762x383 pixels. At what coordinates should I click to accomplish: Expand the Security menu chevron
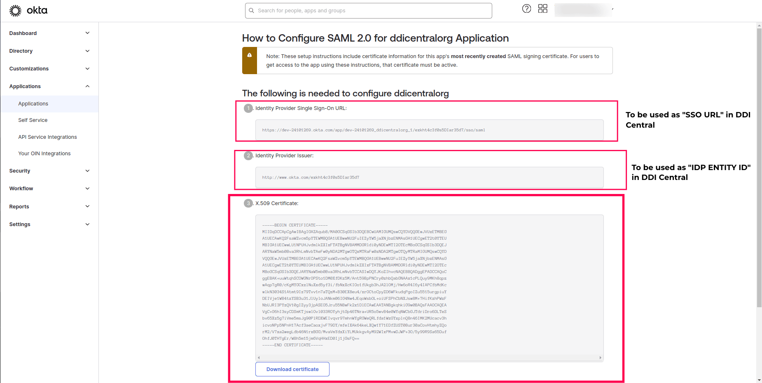click(x=87, y=171)
